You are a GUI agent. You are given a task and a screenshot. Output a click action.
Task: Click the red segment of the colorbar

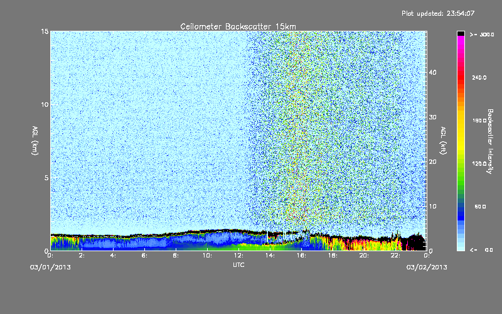tap(461, 78)
